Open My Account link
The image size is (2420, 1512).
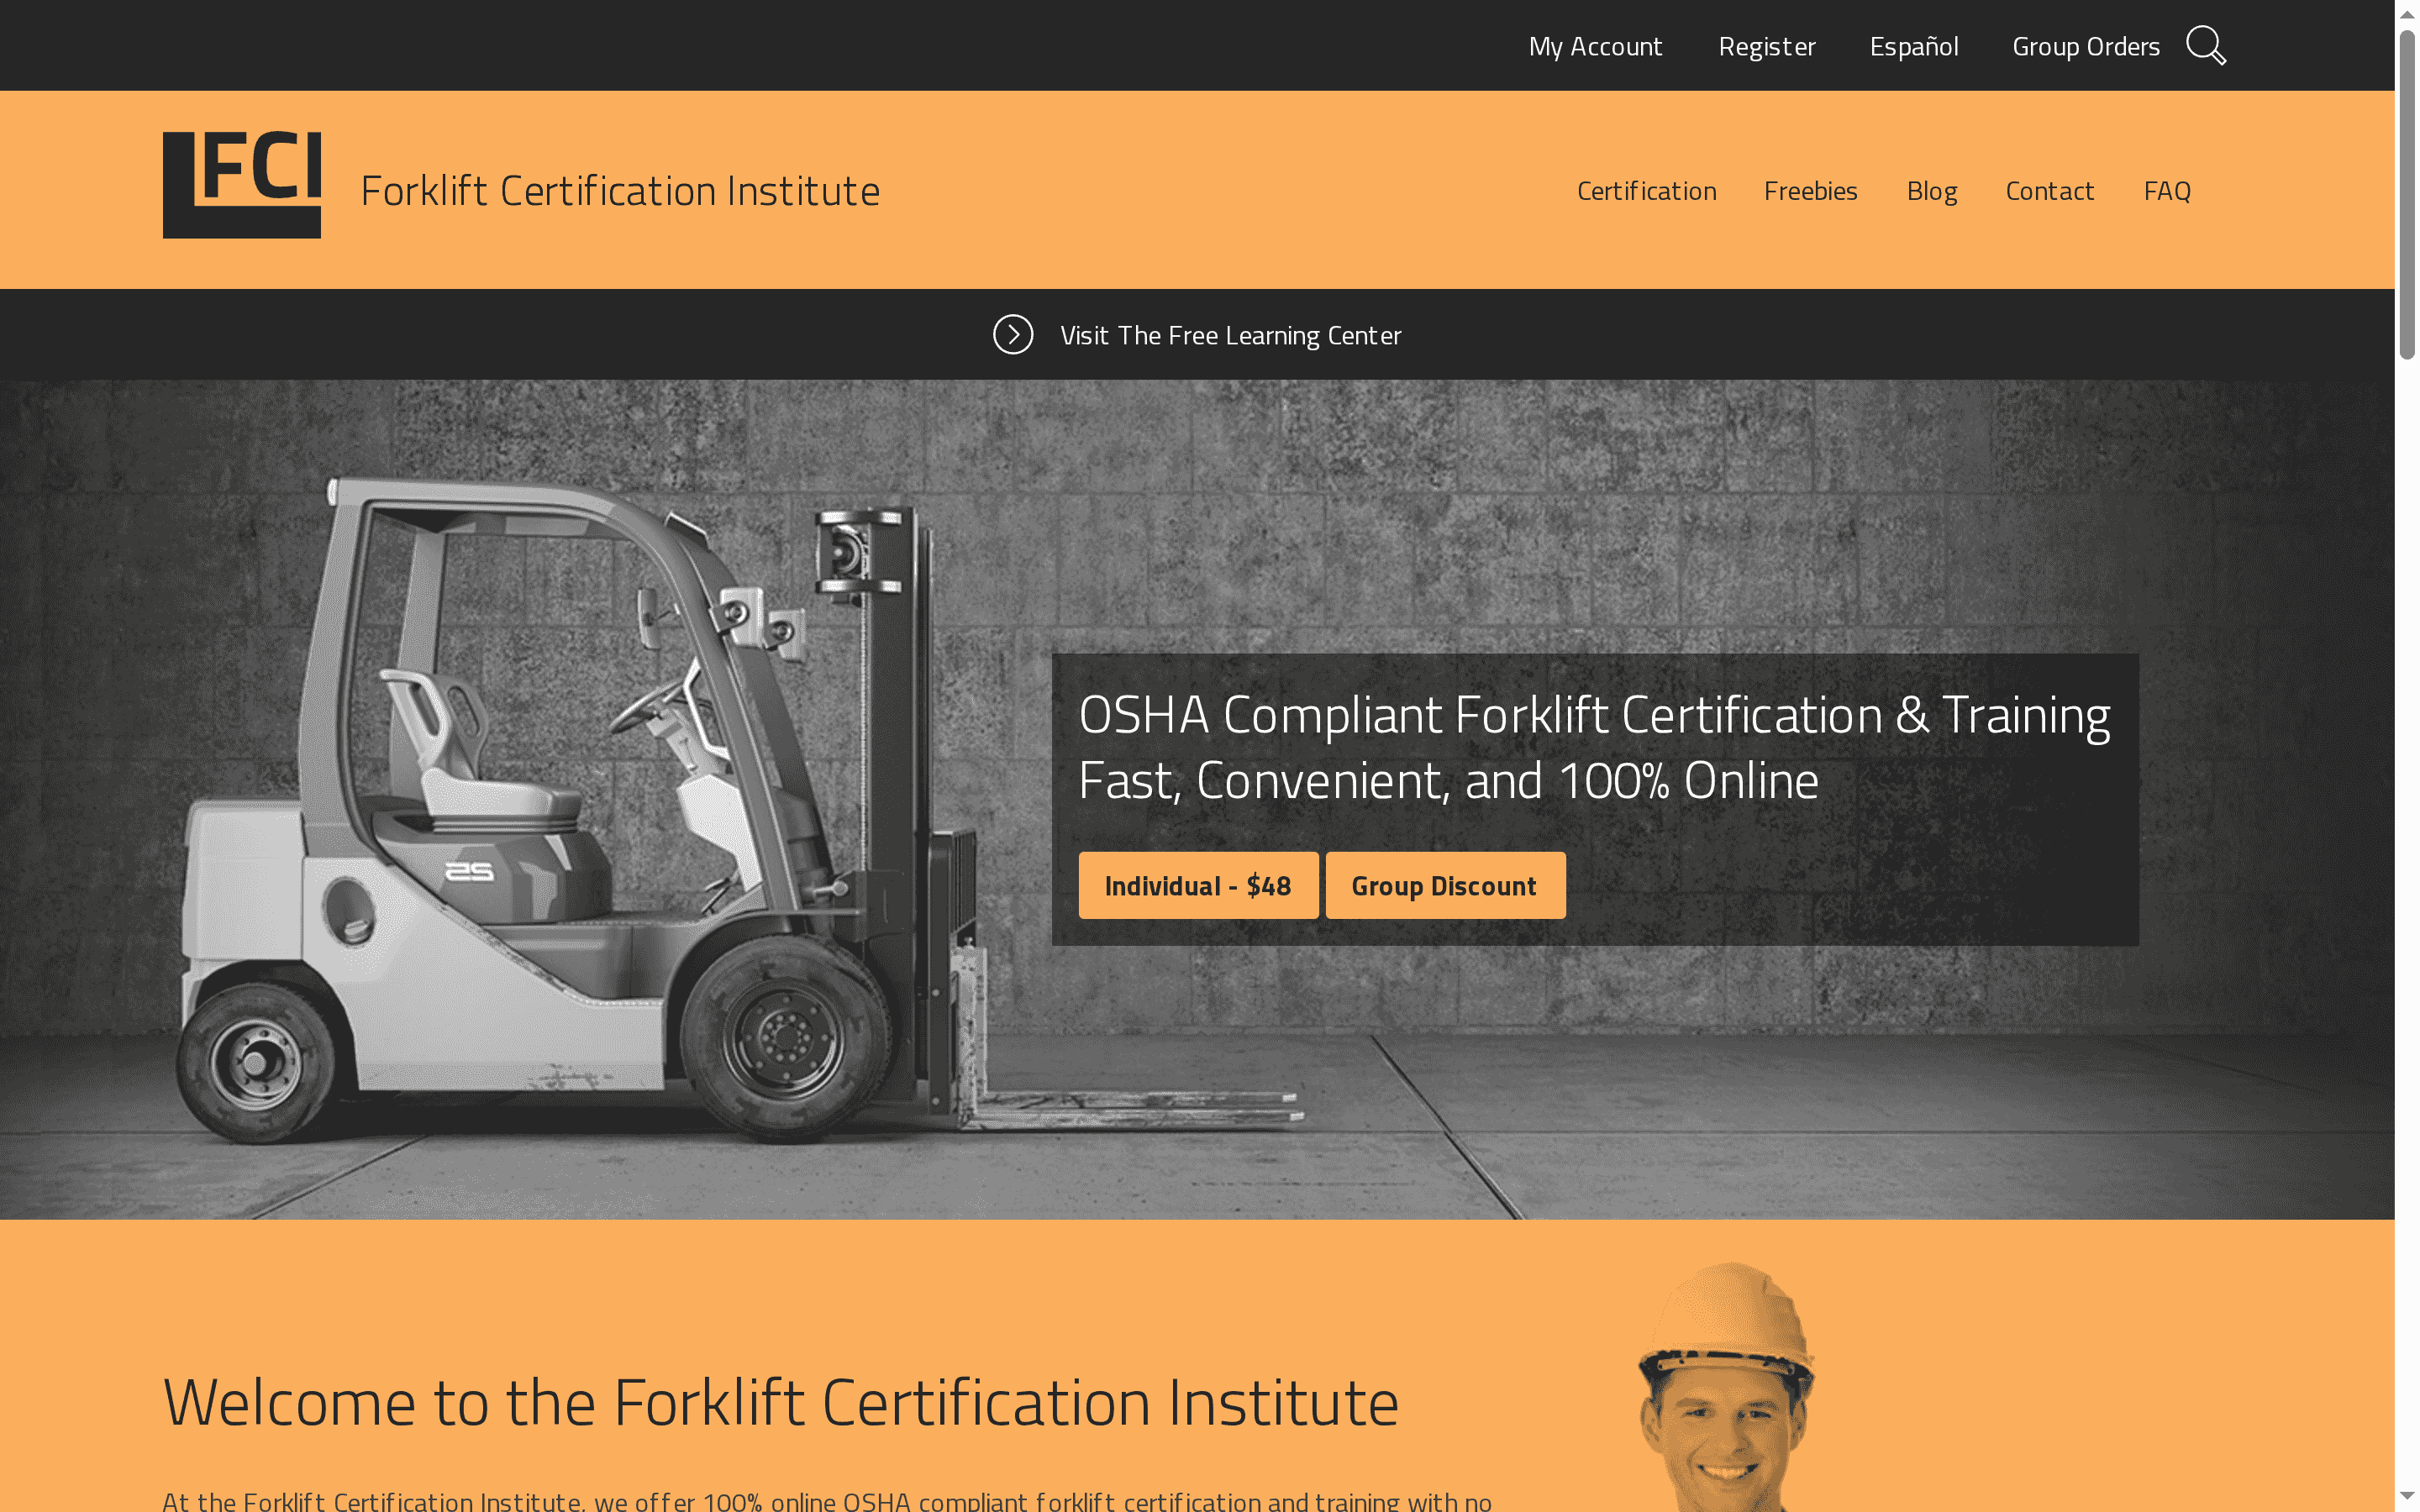click(1595, 47)
